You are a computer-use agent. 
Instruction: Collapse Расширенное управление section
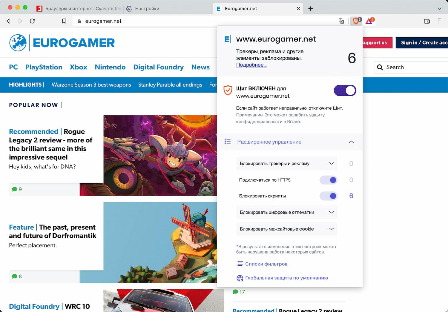tap(351, 142)
